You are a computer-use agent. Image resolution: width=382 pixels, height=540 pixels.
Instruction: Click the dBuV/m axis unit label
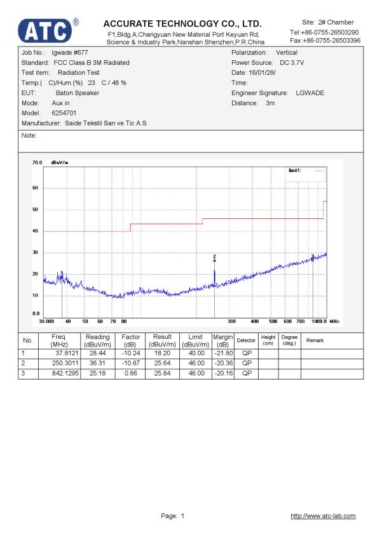[x=60, y=162]
